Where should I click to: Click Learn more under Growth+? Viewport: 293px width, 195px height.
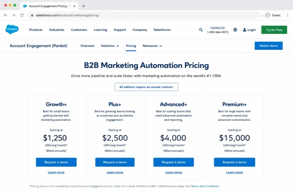[56, 172]
